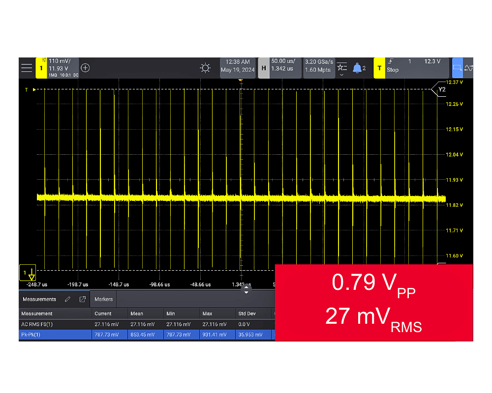Open the notifications bell icon

358,68
